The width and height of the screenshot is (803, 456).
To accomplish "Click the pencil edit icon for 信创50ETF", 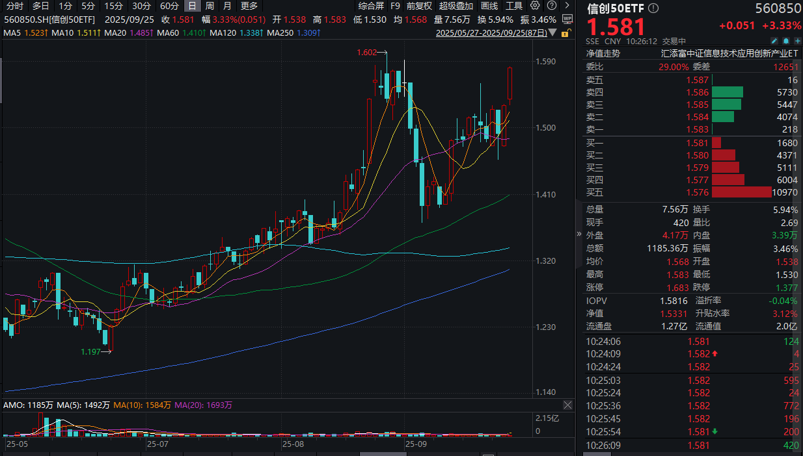I will coord(774,40).
